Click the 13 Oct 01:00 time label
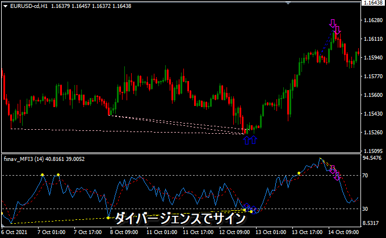Screen dimensions: 386x238 tap(271, 232)
